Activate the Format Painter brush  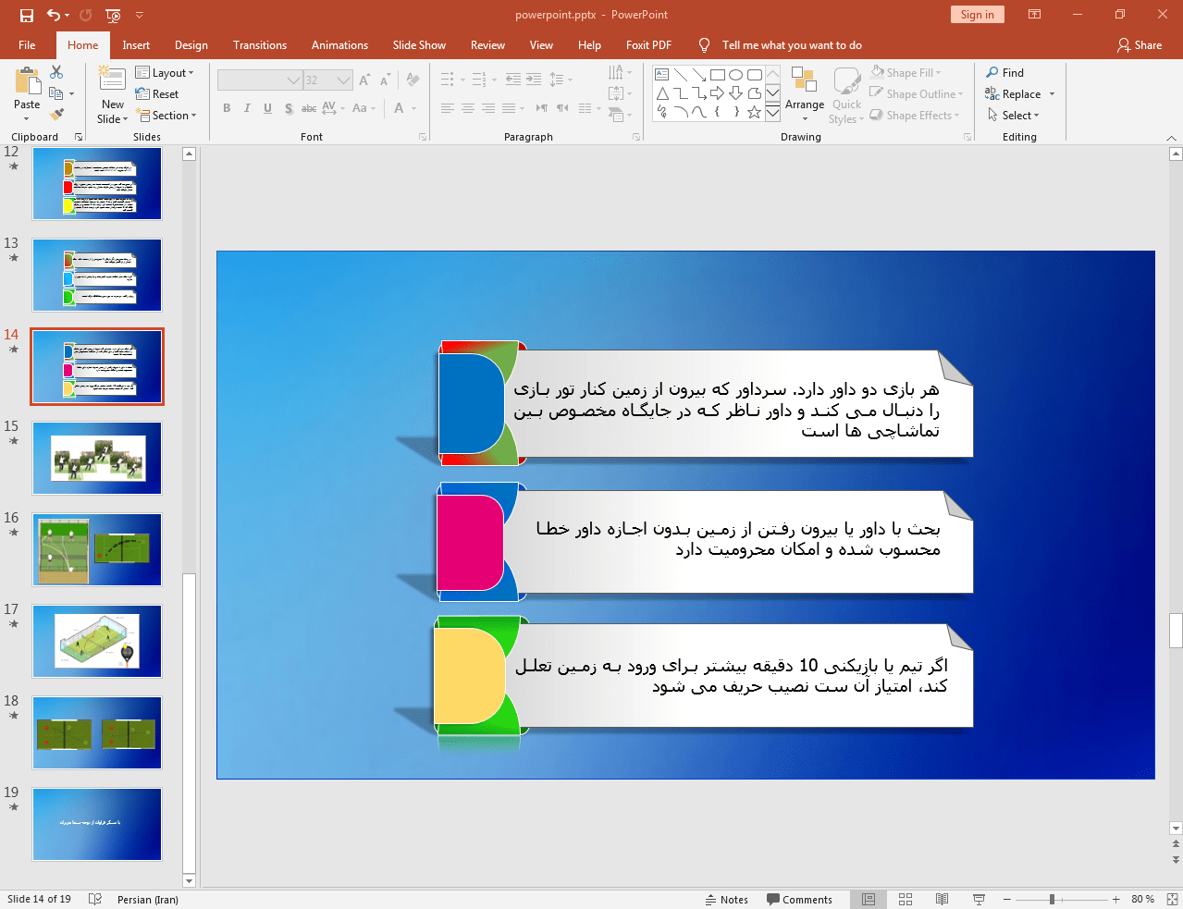coord(56,115)
